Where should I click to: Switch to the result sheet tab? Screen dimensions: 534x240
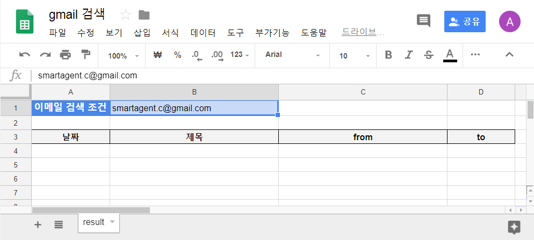click(99, 222)
